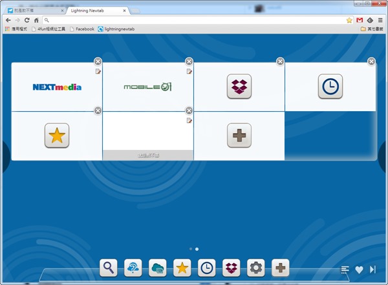Viewport: 388px width, 285px height.
Task: Click the heart favorite icon at bottom right
Action: (359, 269)
